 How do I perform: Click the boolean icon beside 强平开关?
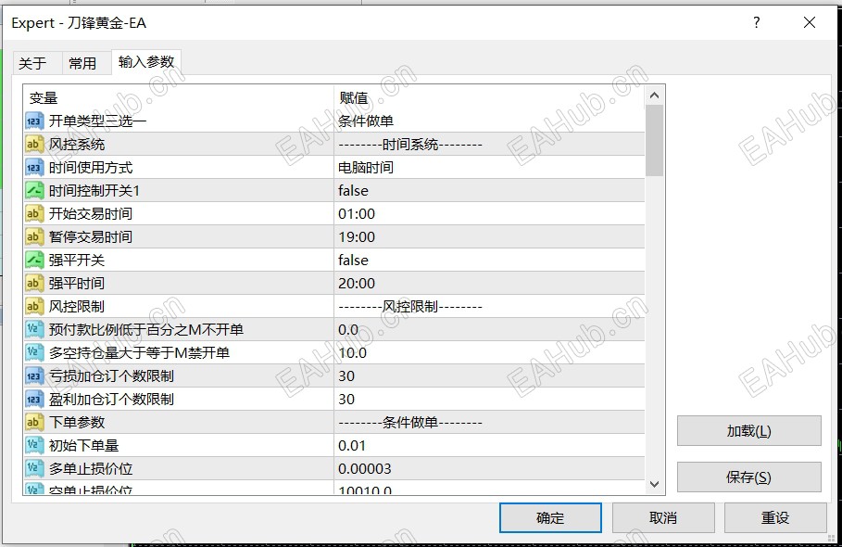[34, 261]
